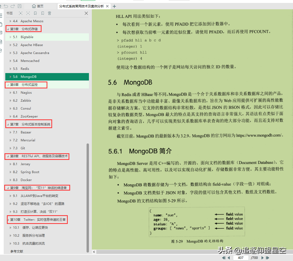Expand the 6.4 ZooKeeper arrow
Image resolution: width=293 pixels, height=261 pixels.
click(11, 116)
